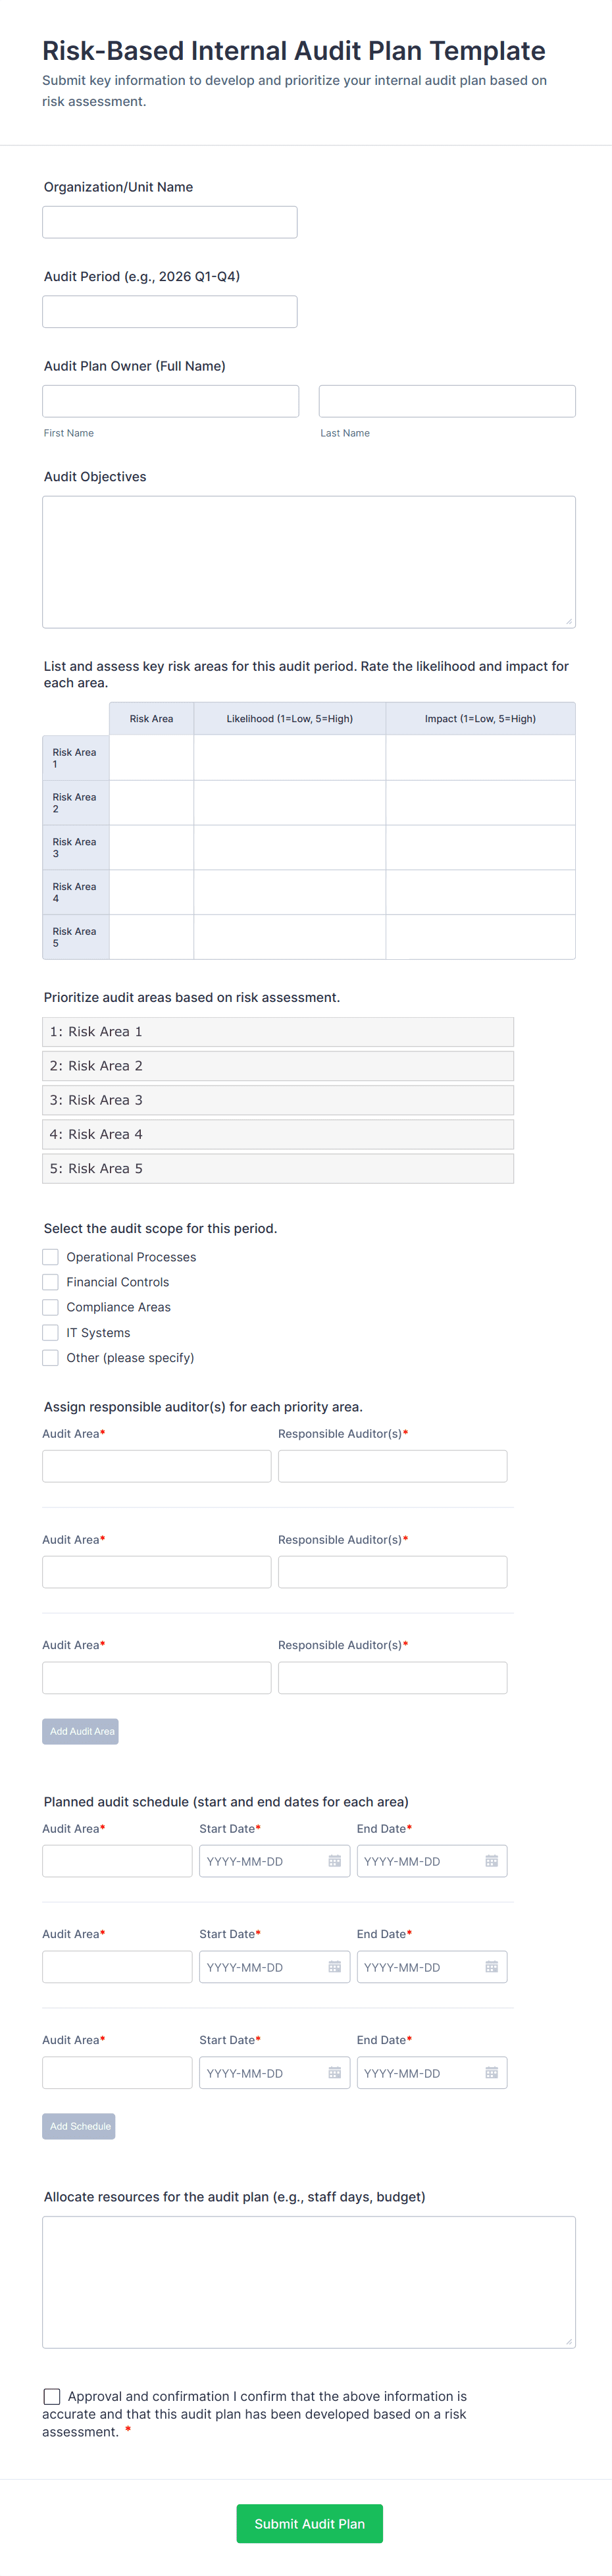Open calendar picker for third Start Date

tap(335, 2073)
